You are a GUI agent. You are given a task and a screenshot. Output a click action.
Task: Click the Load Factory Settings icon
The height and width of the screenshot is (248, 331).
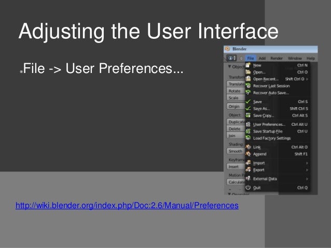coord(248,138)
